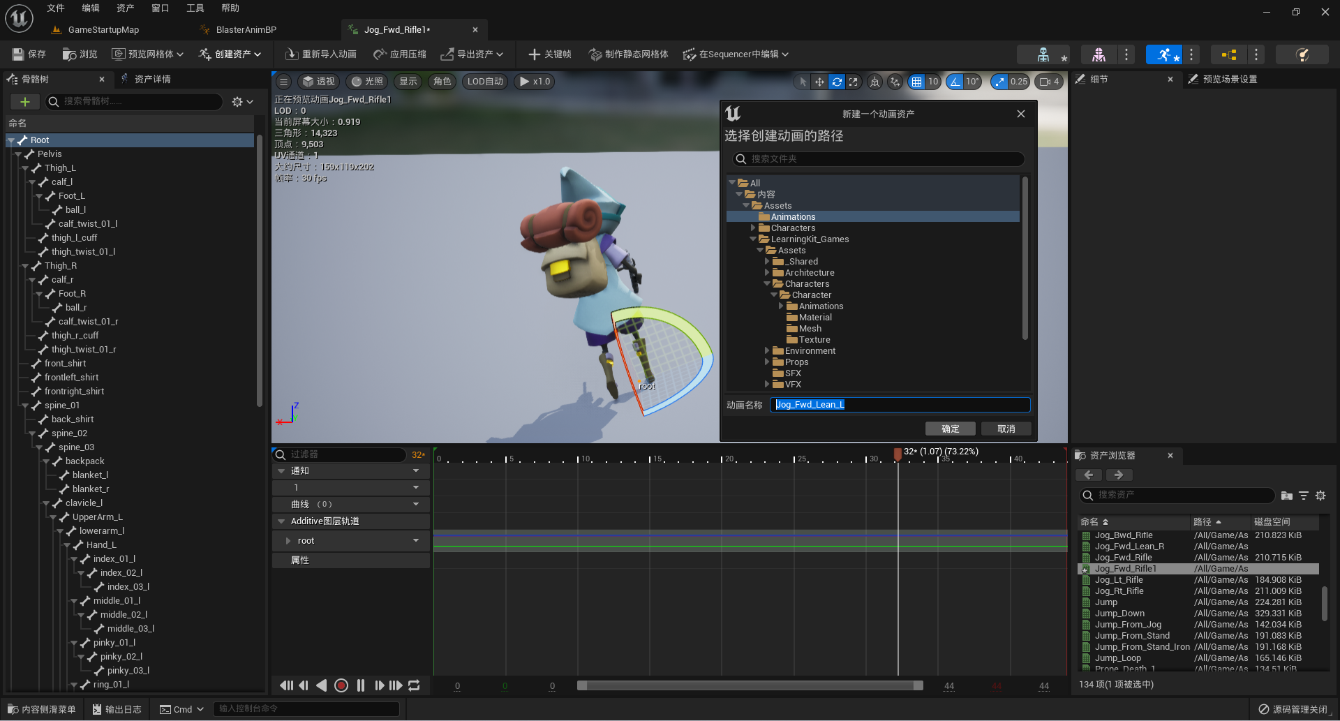Open 编辑 Edit menu
The image size is (1340, 721).
(x=91, y=8)
